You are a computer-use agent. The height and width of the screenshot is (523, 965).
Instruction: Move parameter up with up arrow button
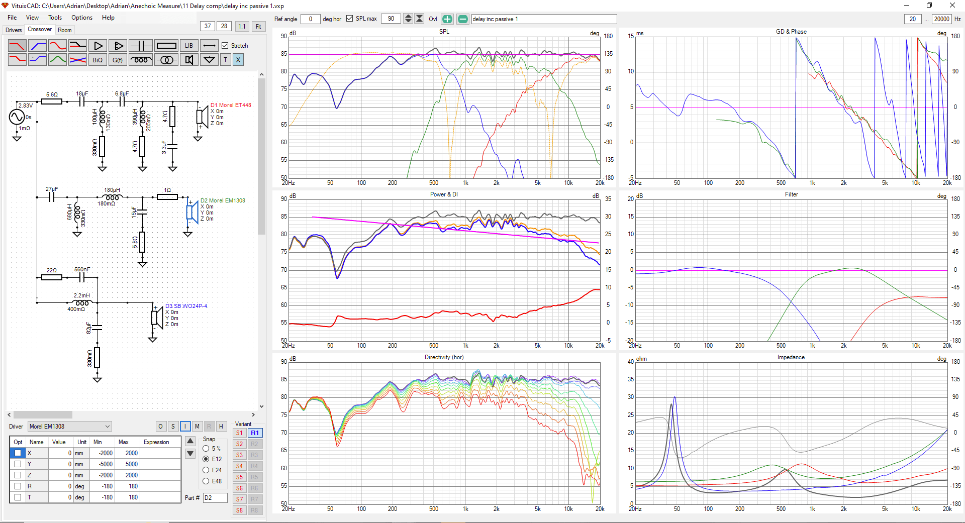point(190,442)
